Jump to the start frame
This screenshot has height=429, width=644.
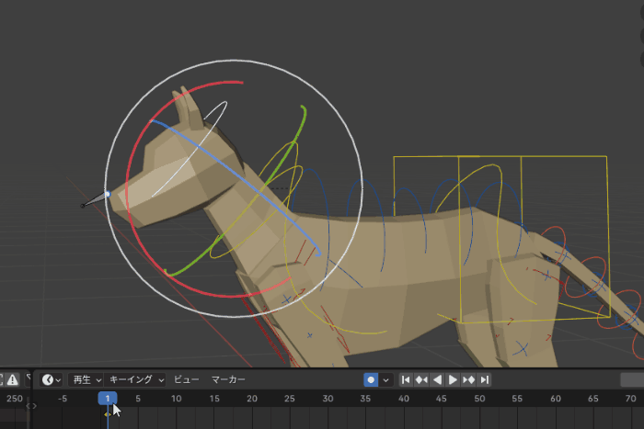pyautogui.click(x=406, y=379)
